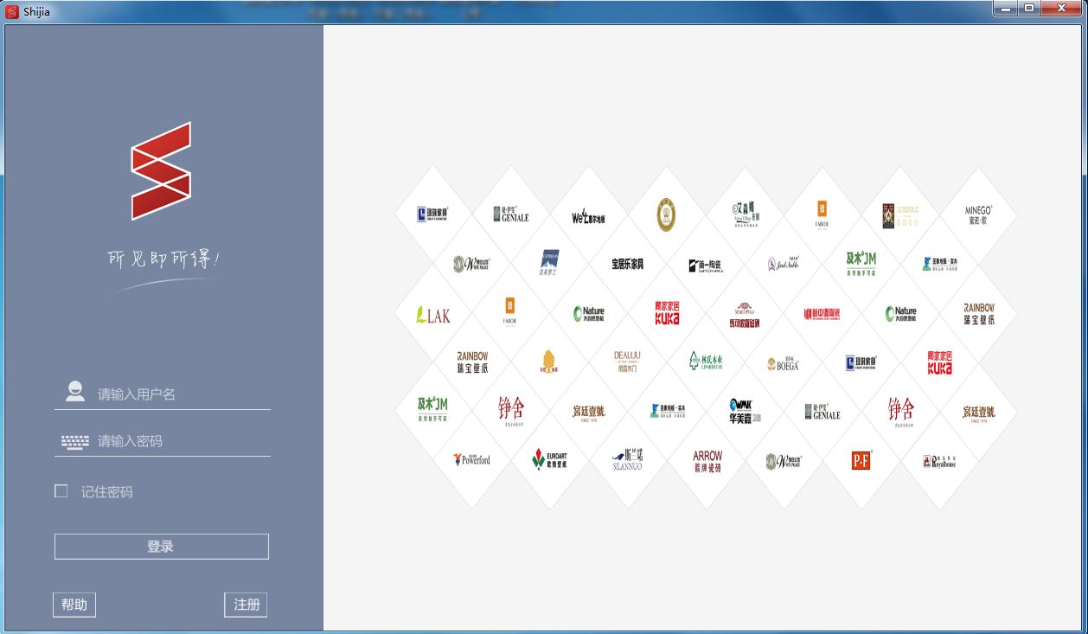Focus the 请输入密码 password field
The height and width of the screenshot is (634, 1088).
pyautogui.click(x=163, y=441)
